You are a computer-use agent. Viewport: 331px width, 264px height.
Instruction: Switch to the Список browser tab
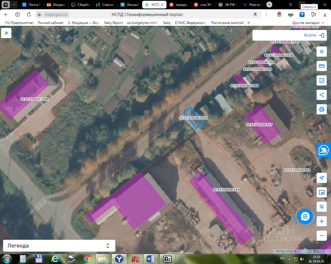(105, 5)
